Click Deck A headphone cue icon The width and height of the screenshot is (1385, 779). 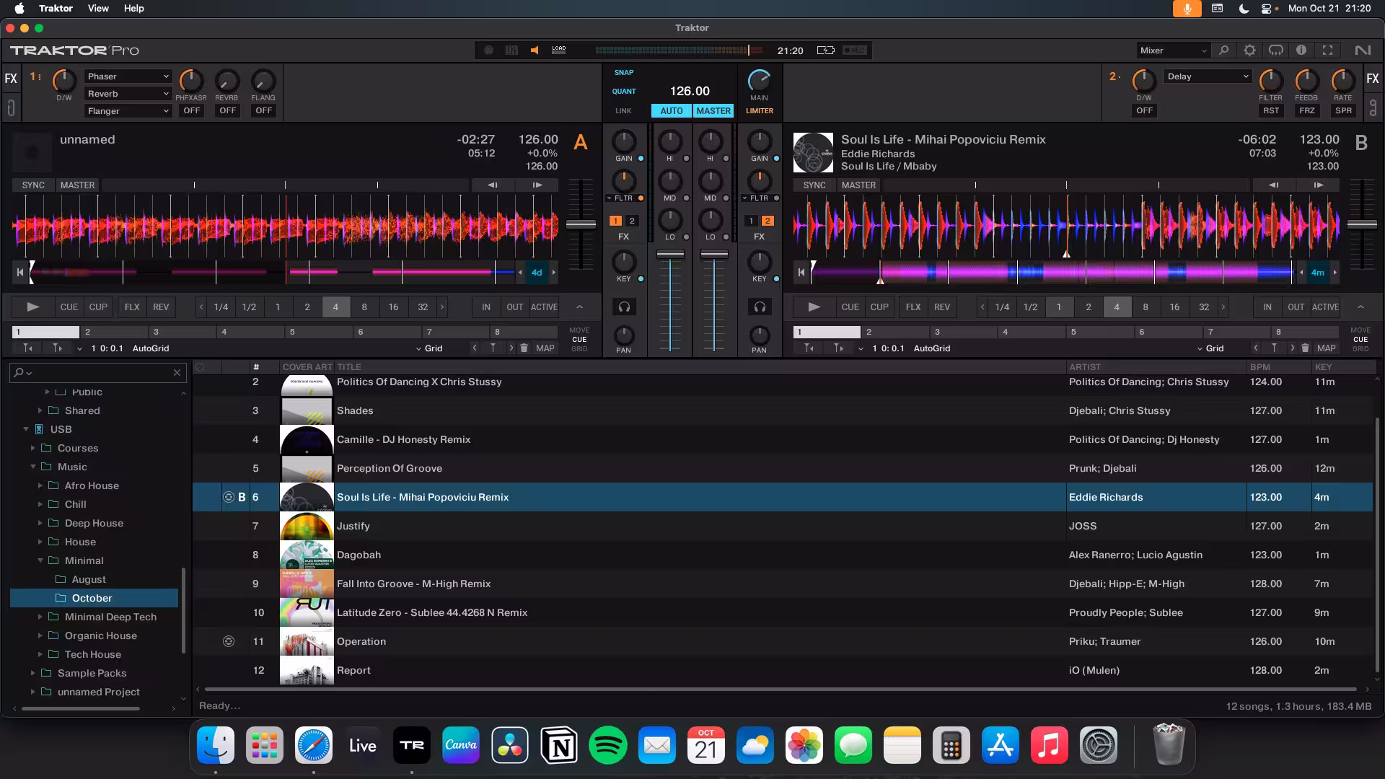pyautogui.click(x=624, y=307)
